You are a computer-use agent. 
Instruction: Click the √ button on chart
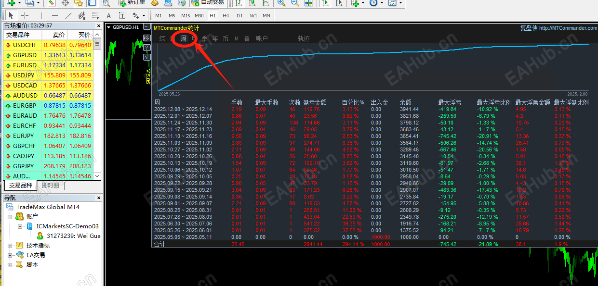pyautogui.click(x=147, y=57)
